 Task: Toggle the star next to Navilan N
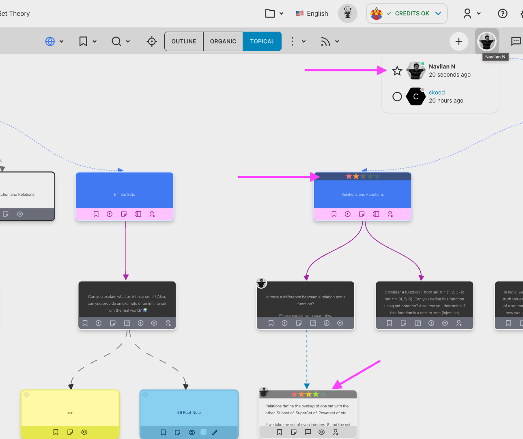point(397,71)
